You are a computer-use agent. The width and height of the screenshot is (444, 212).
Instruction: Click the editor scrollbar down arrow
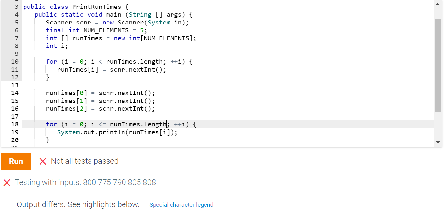[438, 142]
